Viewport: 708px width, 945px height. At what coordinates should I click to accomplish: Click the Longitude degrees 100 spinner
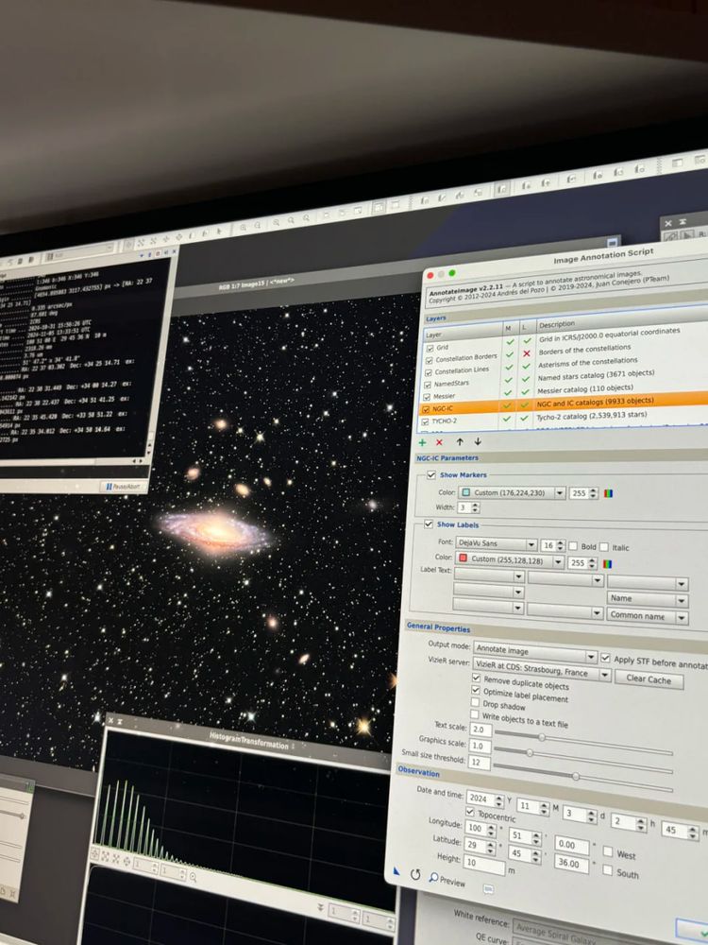coord(481,829)
